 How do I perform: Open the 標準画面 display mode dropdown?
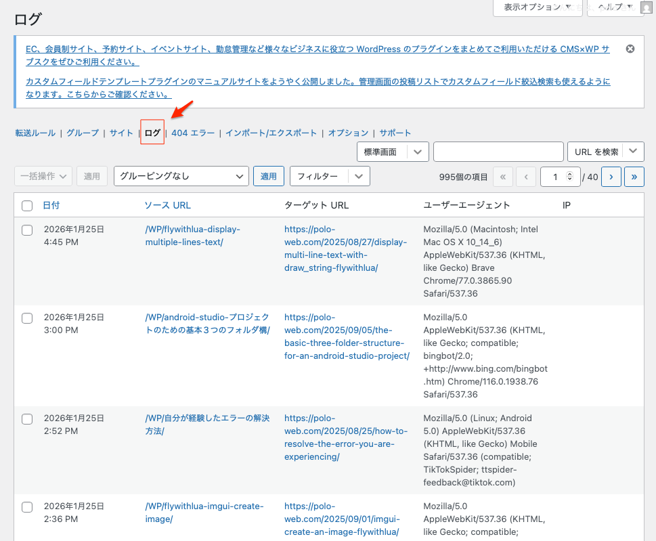pyautogui.click(x=392, y=152)
